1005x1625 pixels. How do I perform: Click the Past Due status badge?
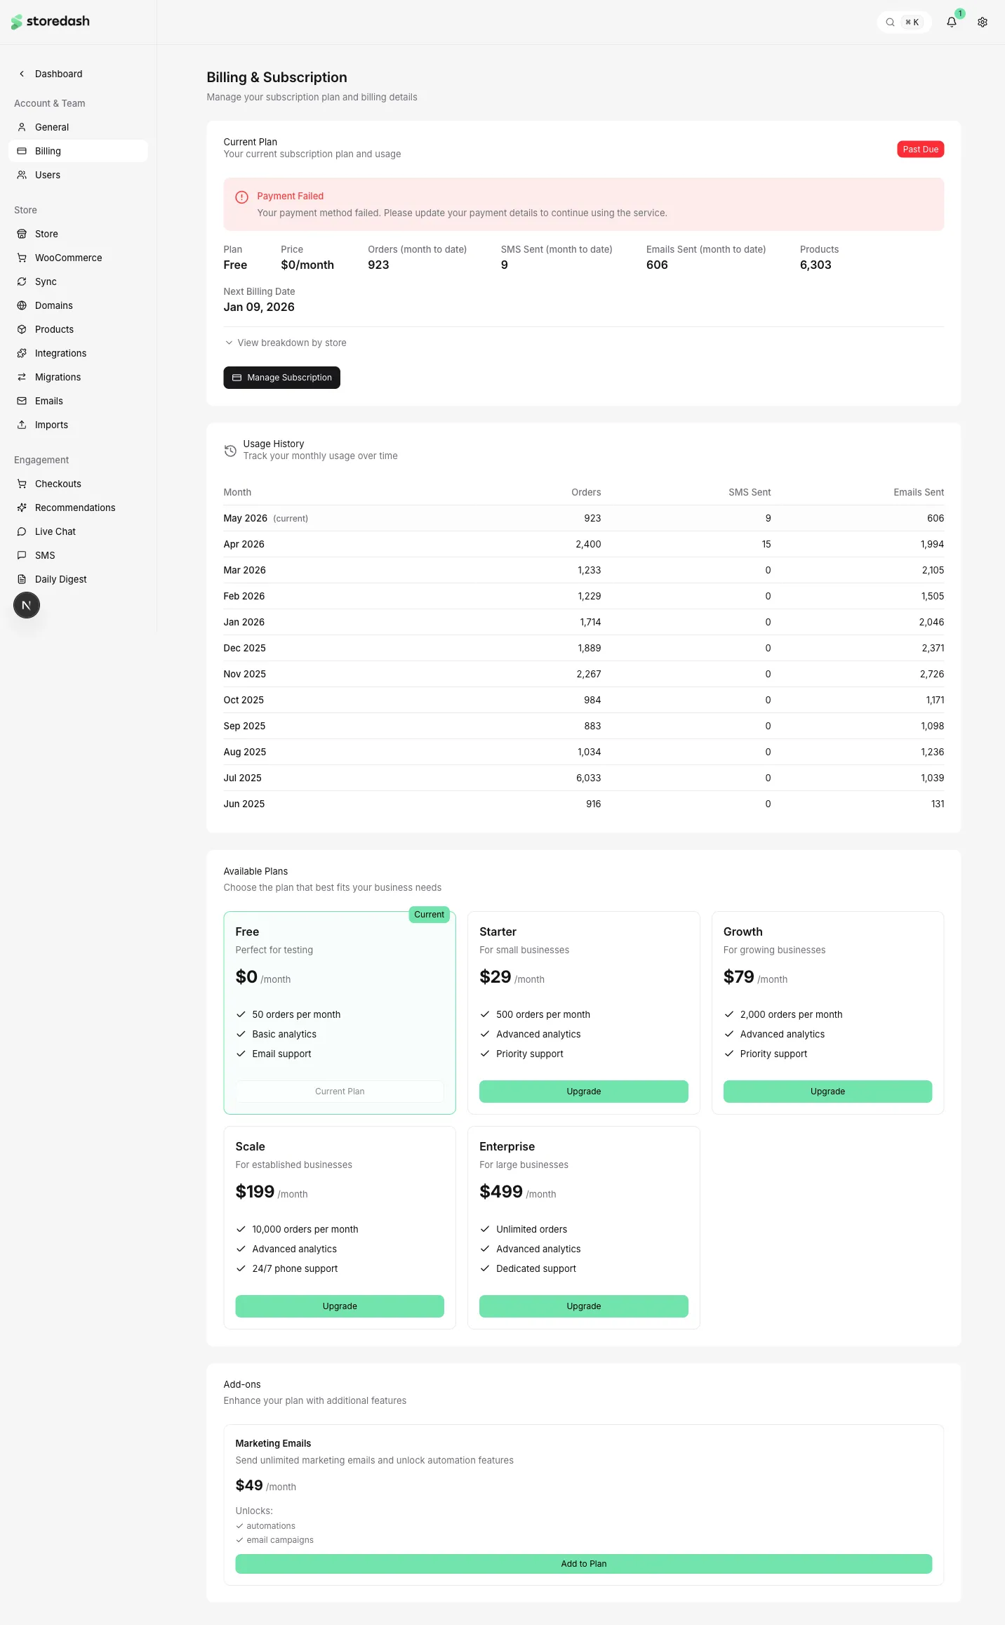click(x=921, y=150)
